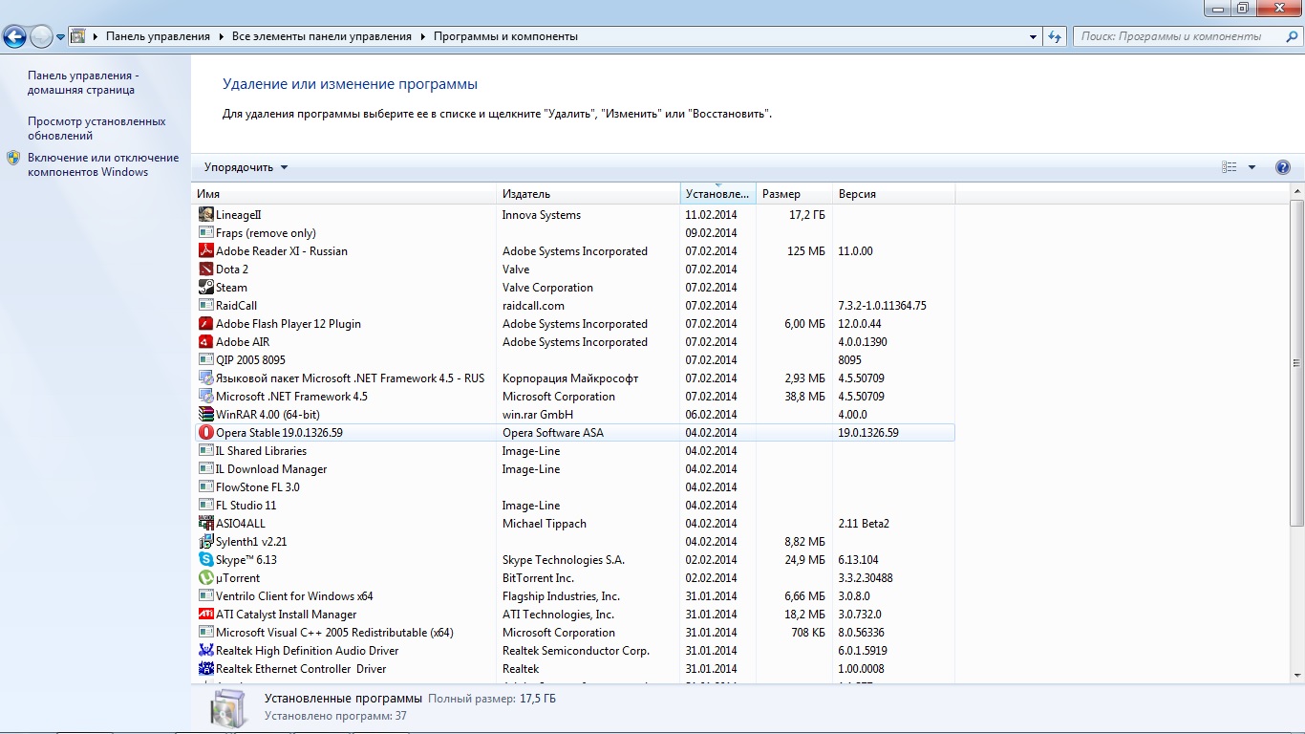The width and height of the screenshot is (1305, 734).
Task: Click the IL Download Manager icon
Action: (x=205, y=469)
